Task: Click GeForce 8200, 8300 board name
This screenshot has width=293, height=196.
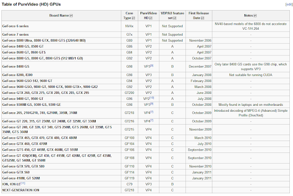Action: 17,75
